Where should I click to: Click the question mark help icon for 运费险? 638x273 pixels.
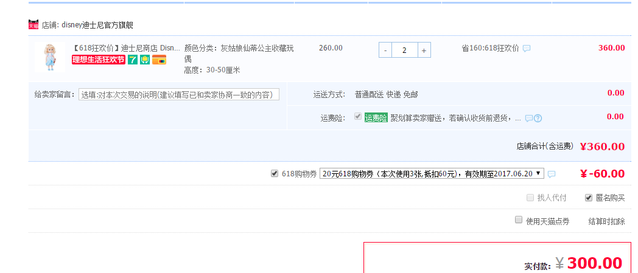(538, 118)
